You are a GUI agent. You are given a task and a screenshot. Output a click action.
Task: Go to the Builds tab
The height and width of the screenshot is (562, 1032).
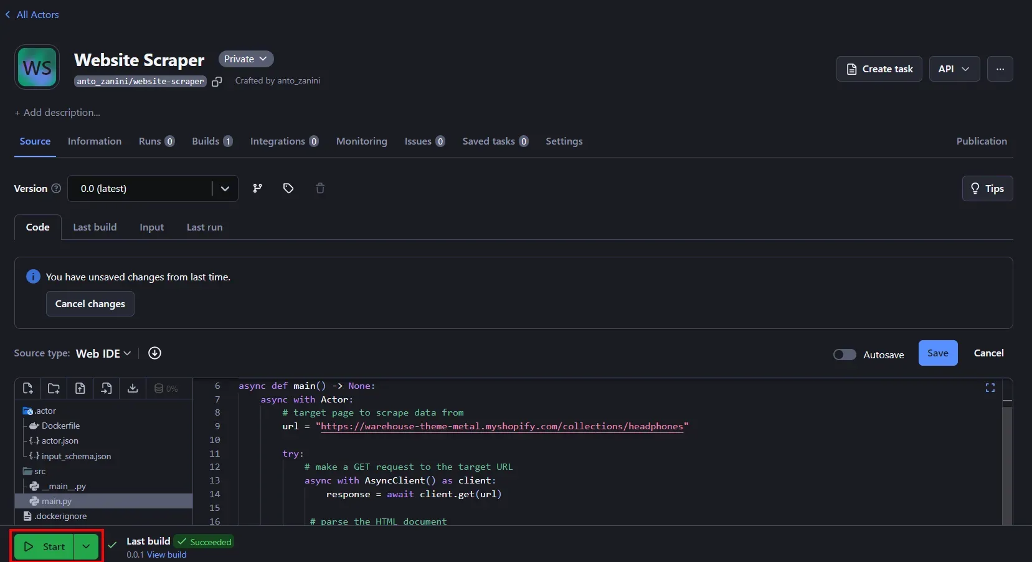pos(212,141)
